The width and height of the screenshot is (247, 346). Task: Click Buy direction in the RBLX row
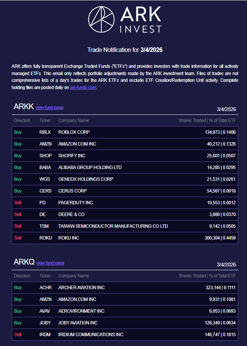coord(18,132)
